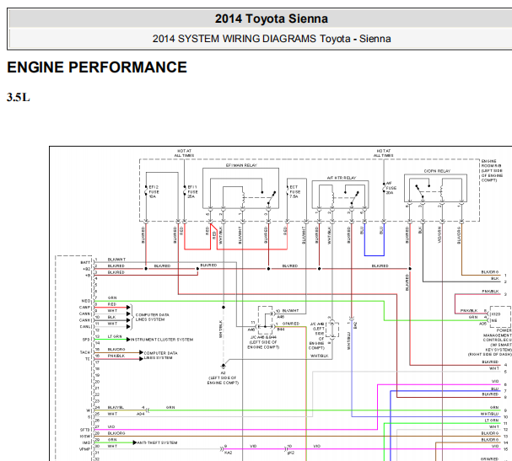The width and height of the screenshot is (512, 461).
Task: Select the "CANN" terminal label
Action: point(85,314)
